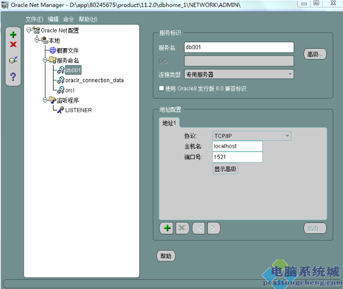Select the 监听程序 listeners folder

tap(68, 100)
